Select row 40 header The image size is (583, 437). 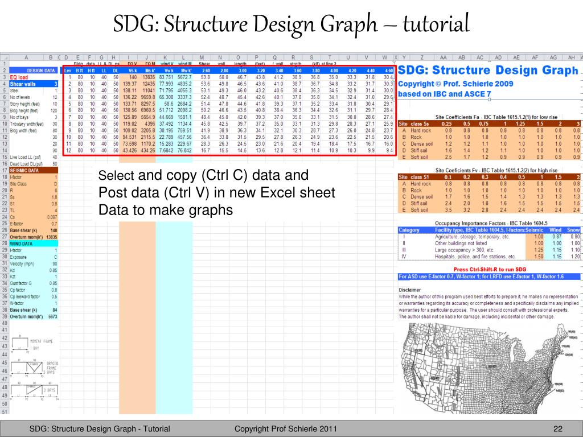(x=5, y=324)
